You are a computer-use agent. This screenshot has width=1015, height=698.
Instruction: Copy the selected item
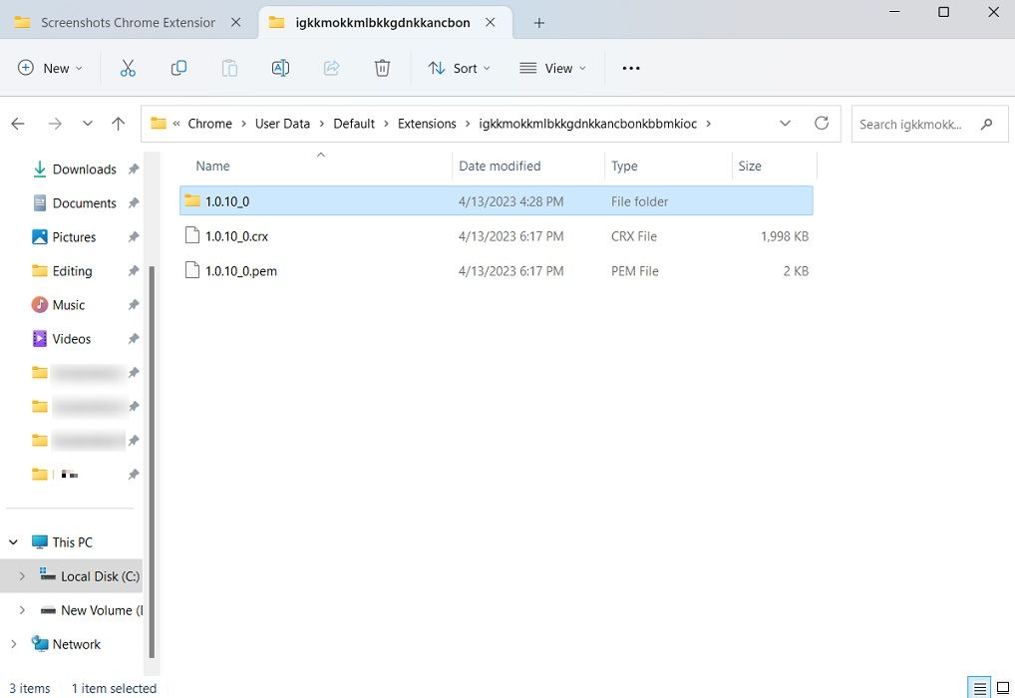point(178,68)
